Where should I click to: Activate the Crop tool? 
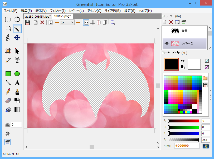(x=8, y=51)
